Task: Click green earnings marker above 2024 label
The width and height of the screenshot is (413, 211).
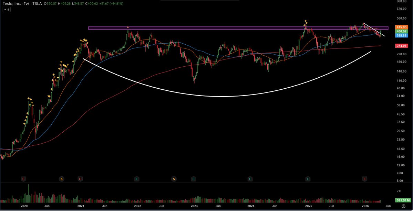Action: tap(250, 179)
